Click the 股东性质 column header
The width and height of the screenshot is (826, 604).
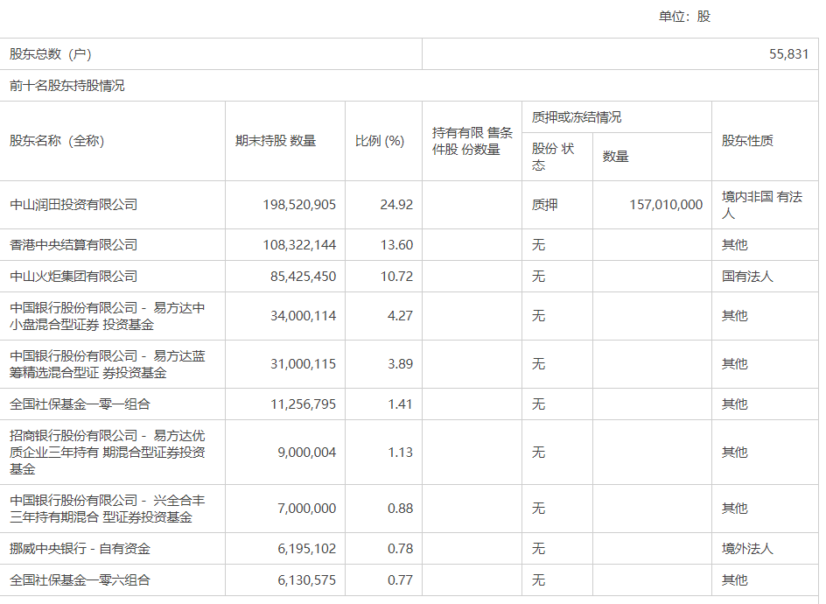tap(746, 141)
